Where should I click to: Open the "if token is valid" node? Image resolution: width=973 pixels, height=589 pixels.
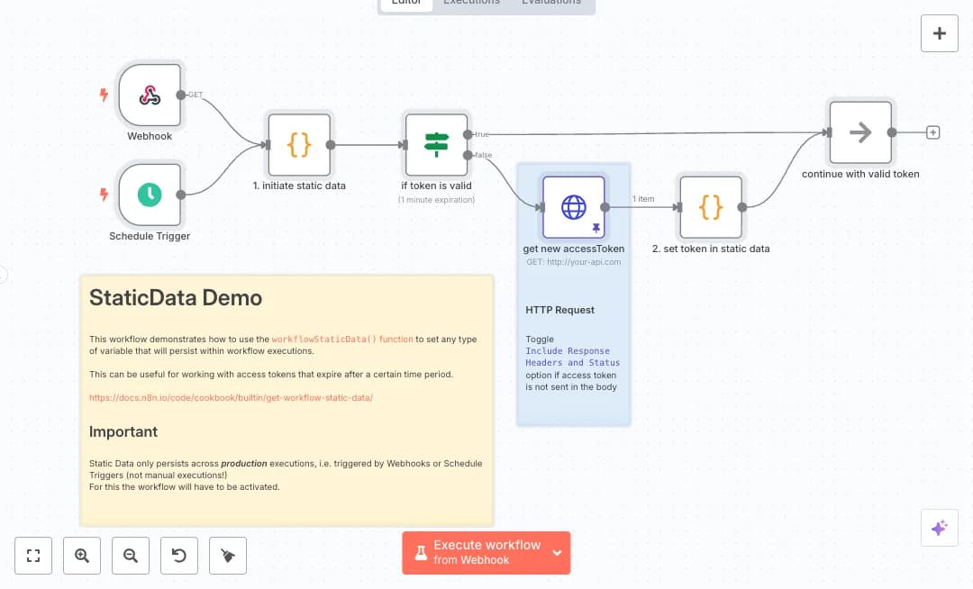(x=436, y=144)
